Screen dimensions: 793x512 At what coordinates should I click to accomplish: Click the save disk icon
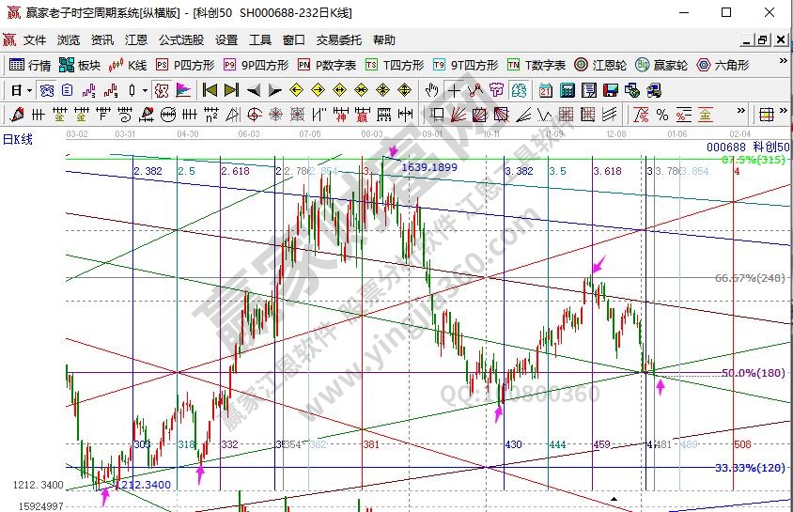(x=610, y=90)
